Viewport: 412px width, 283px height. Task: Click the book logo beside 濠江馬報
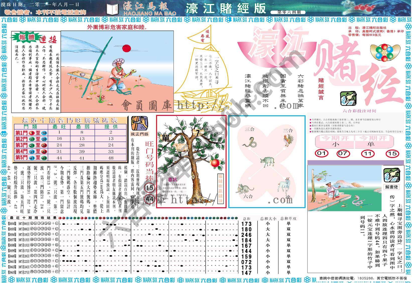pyautogui.click(x=112, y=9)
